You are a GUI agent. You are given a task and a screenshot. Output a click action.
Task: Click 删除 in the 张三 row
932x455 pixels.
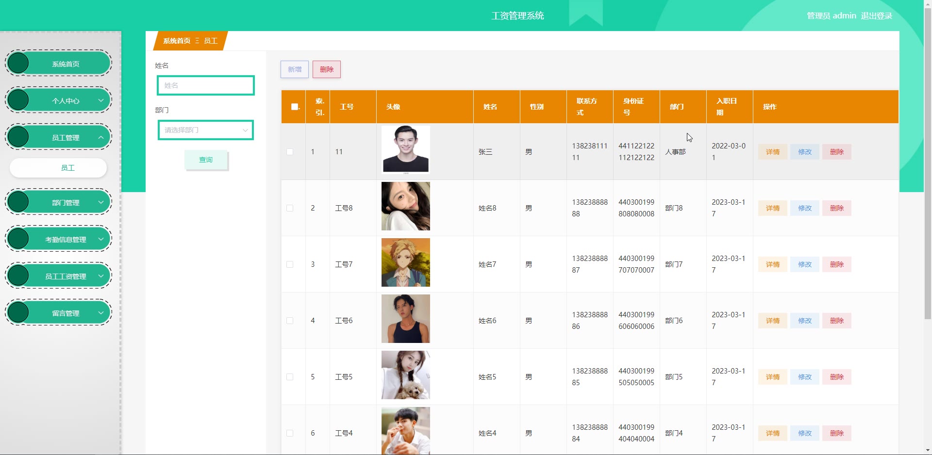pos(837,152)
